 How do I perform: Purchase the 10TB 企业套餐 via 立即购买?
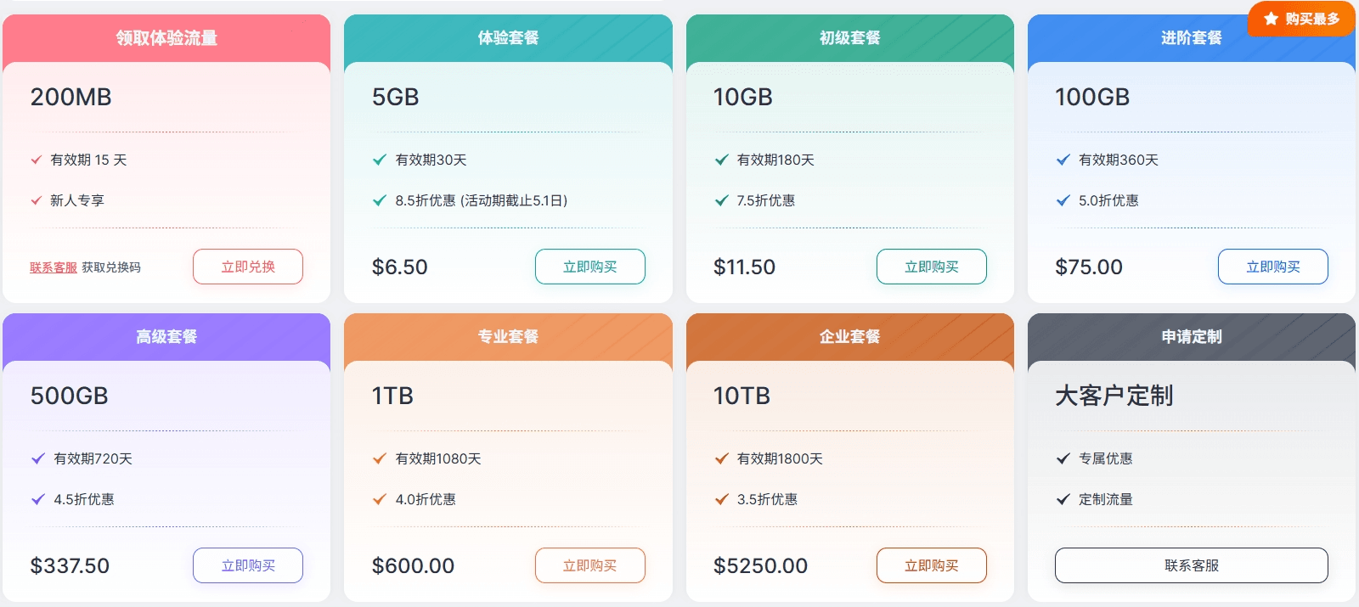(x=931, y=565)
